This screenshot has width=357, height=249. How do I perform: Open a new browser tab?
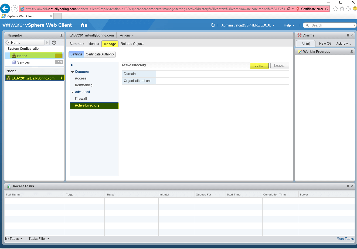(x=57, y=16)
